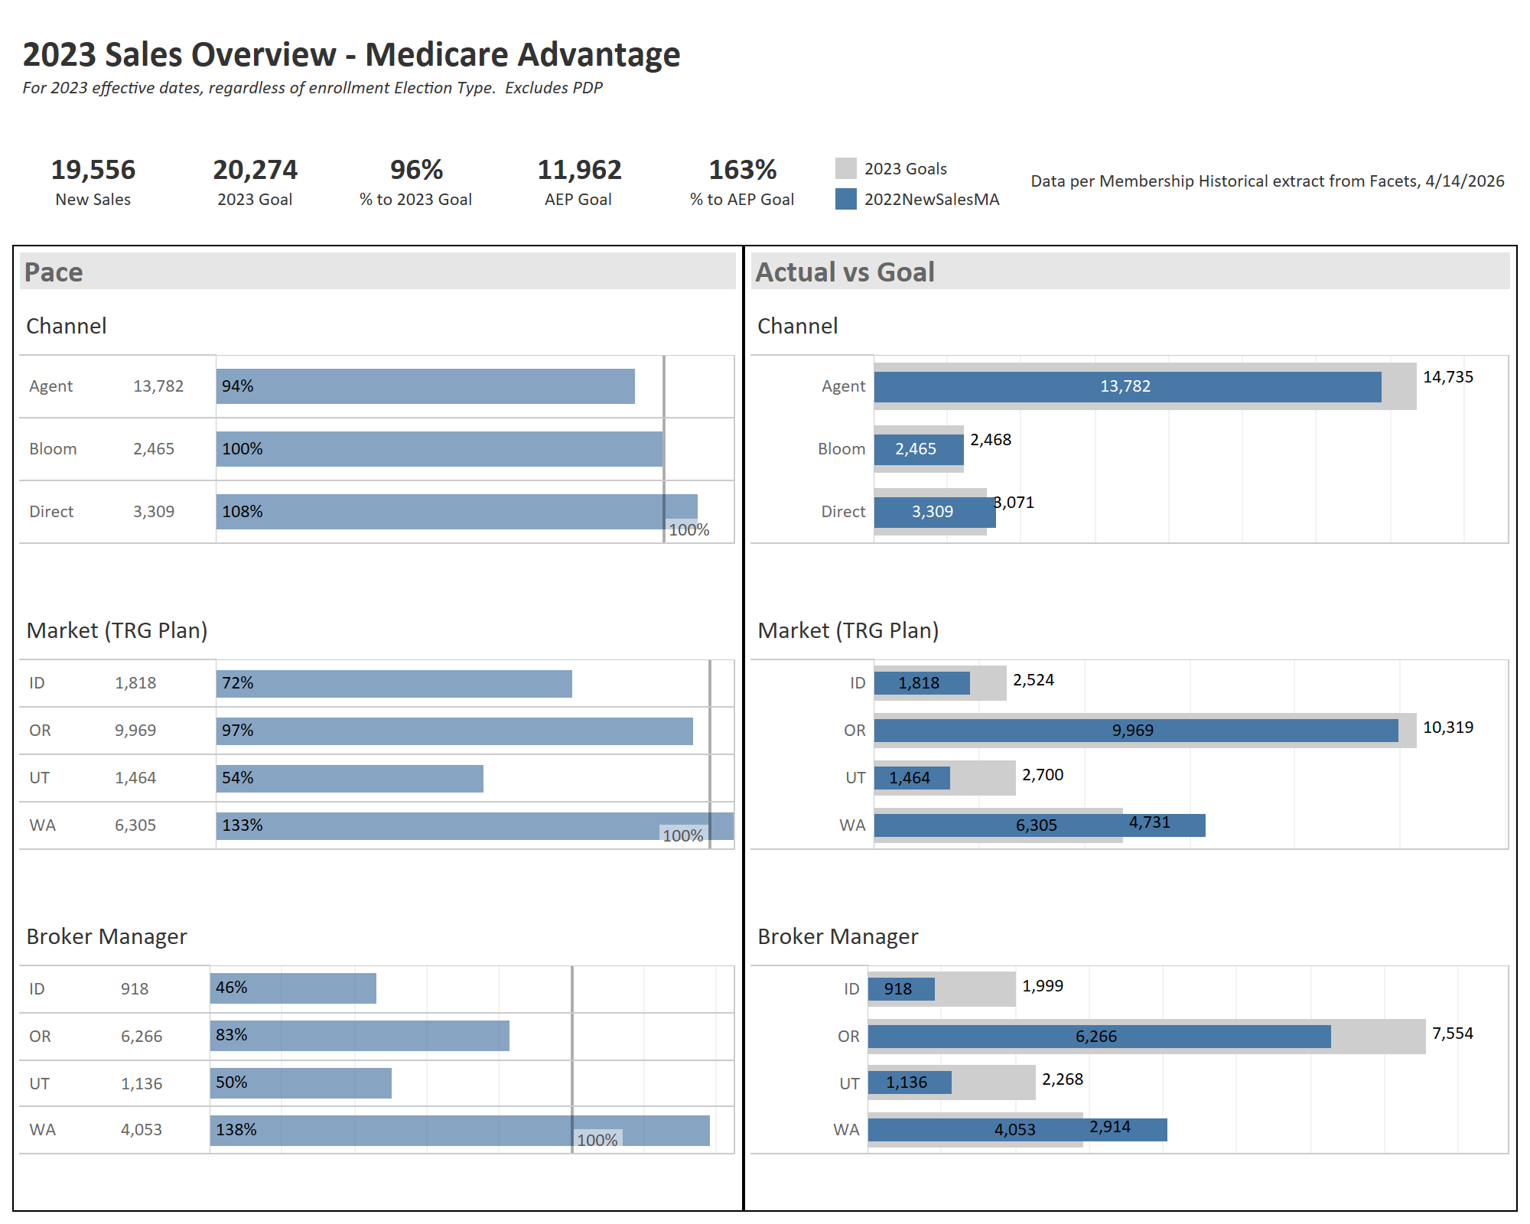The height and width of the screenshot is (1224, 1530).
Task: Select the blue "2022NewSalesMA" legend swatch
Action: coord(845,198)
